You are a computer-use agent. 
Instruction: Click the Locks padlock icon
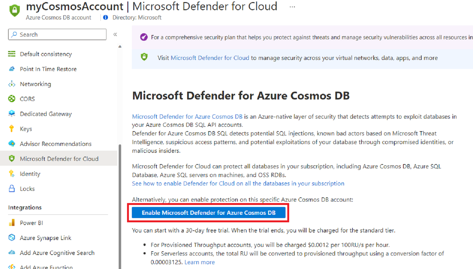pos(12,188)
